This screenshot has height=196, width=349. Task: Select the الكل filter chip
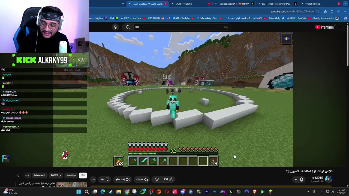tap(83, 175)
